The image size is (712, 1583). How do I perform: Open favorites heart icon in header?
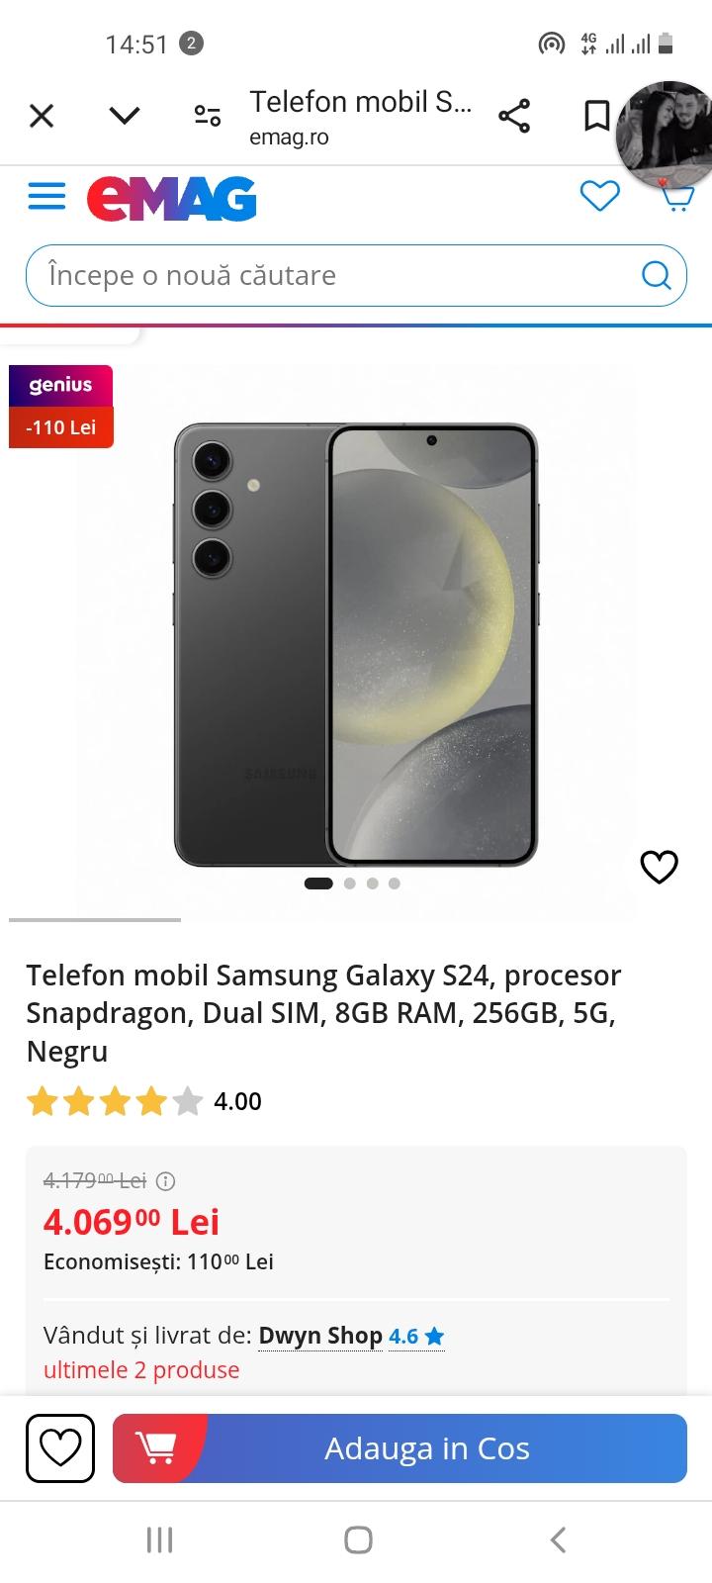599,196
